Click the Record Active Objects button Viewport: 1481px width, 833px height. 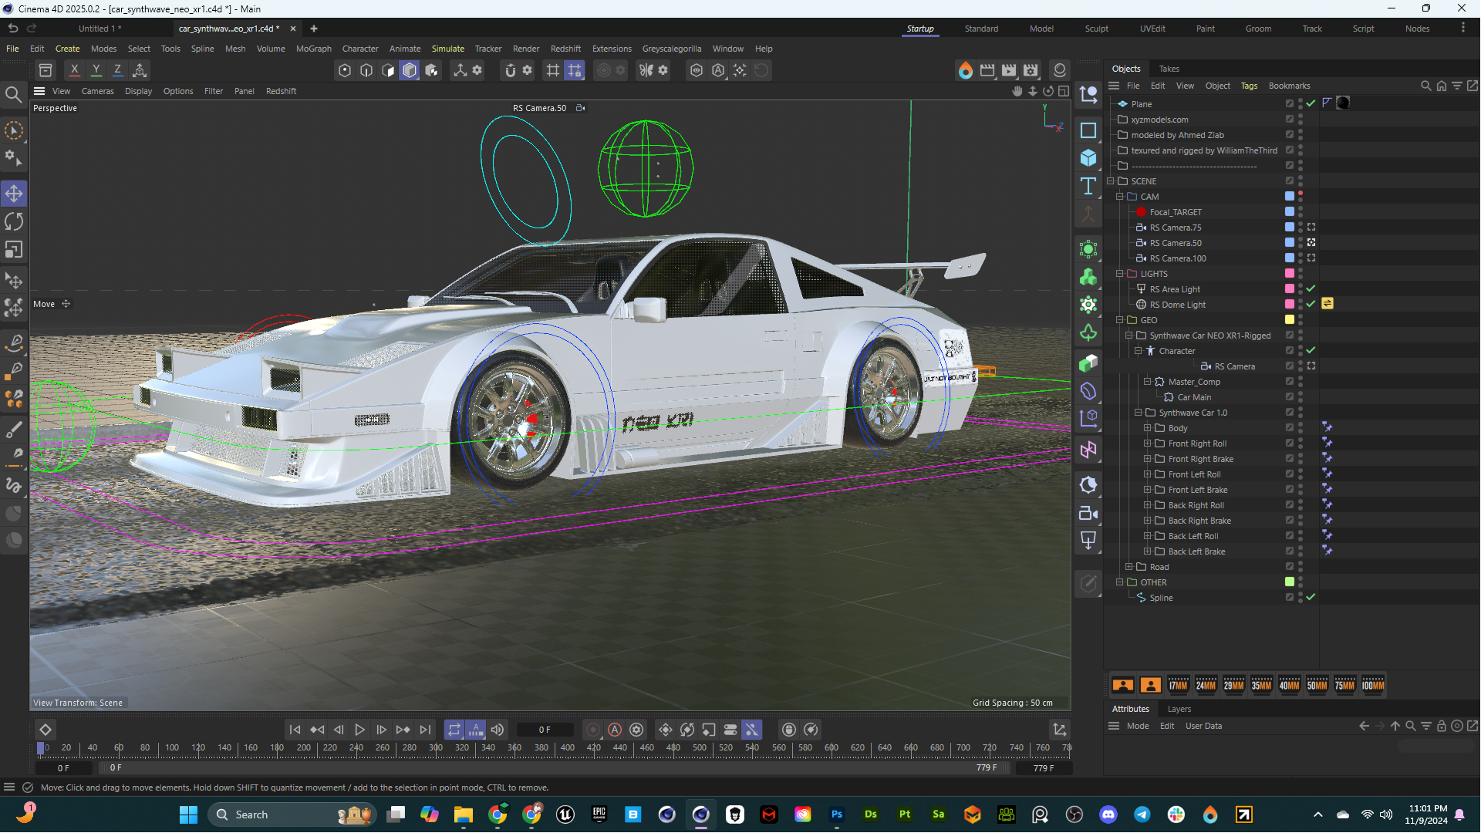click(593, 730)
